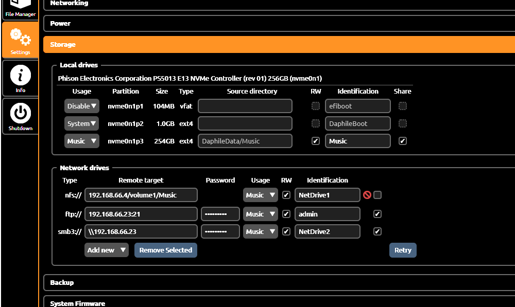The image size is (515, 307).
Task: Uncheck RW for the smb3 network drive
Action: click(286, 231)
